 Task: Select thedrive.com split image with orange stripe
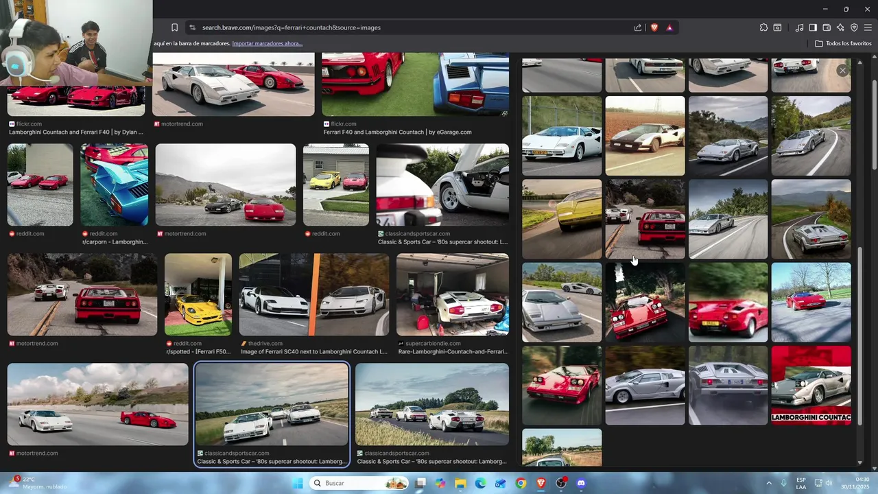(314, 294)
